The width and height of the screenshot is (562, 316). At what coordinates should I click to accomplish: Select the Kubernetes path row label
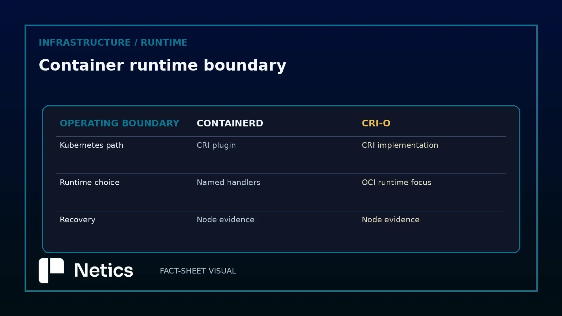click(x=91, y=145)
